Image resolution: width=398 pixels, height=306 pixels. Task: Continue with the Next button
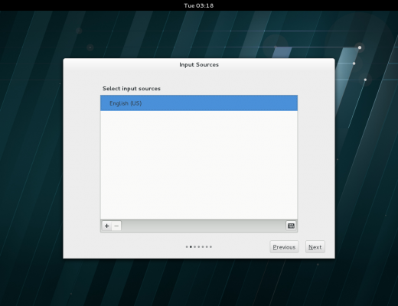[315, 247]
